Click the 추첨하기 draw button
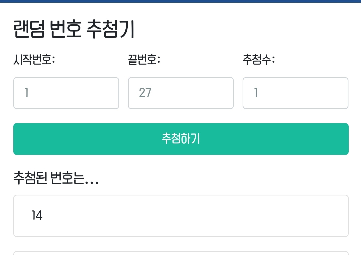Image resolution: width=361 pixels, height=255 pixels. point(181,139)
